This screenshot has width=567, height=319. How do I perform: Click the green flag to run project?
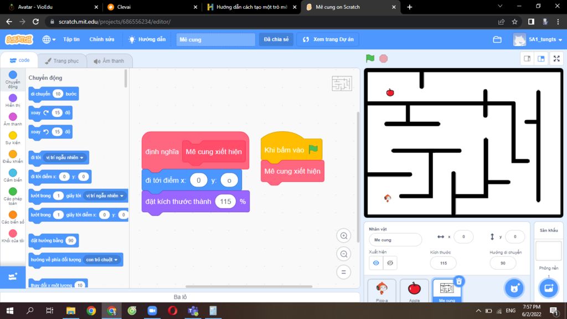tap(370, 59)
